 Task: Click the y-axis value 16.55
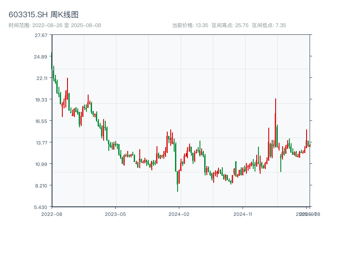click(41, 121)
